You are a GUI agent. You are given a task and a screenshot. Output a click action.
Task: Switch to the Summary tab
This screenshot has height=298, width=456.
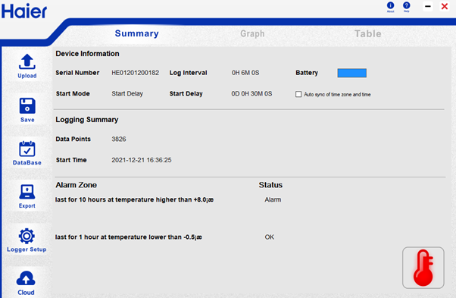(x=137, y=33)
